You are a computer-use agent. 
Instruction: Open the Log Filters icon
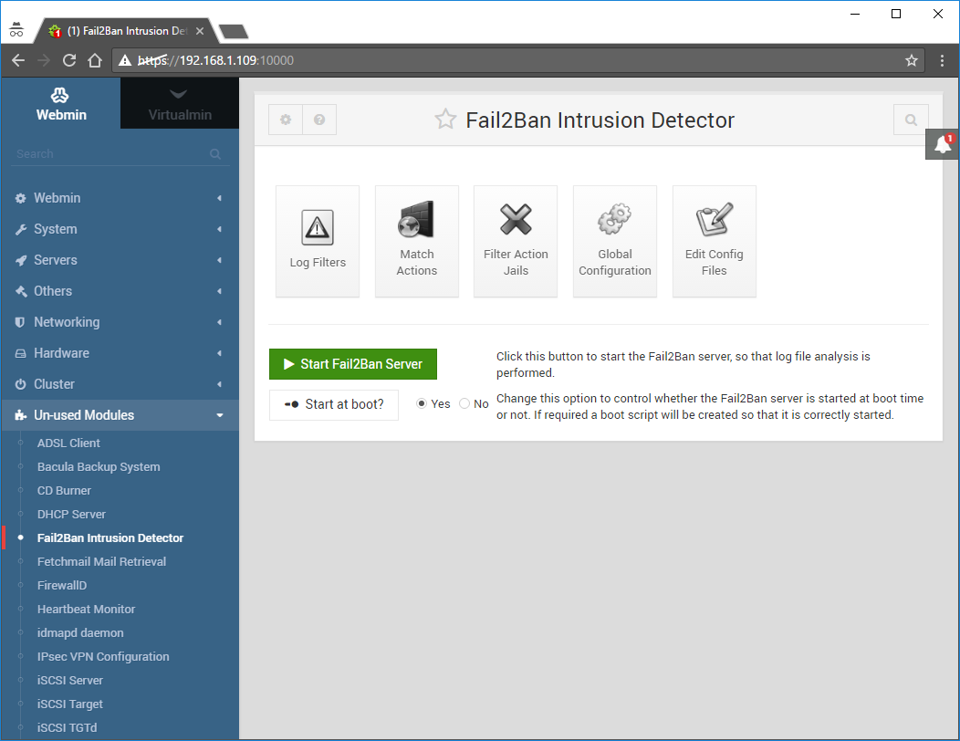318,241
